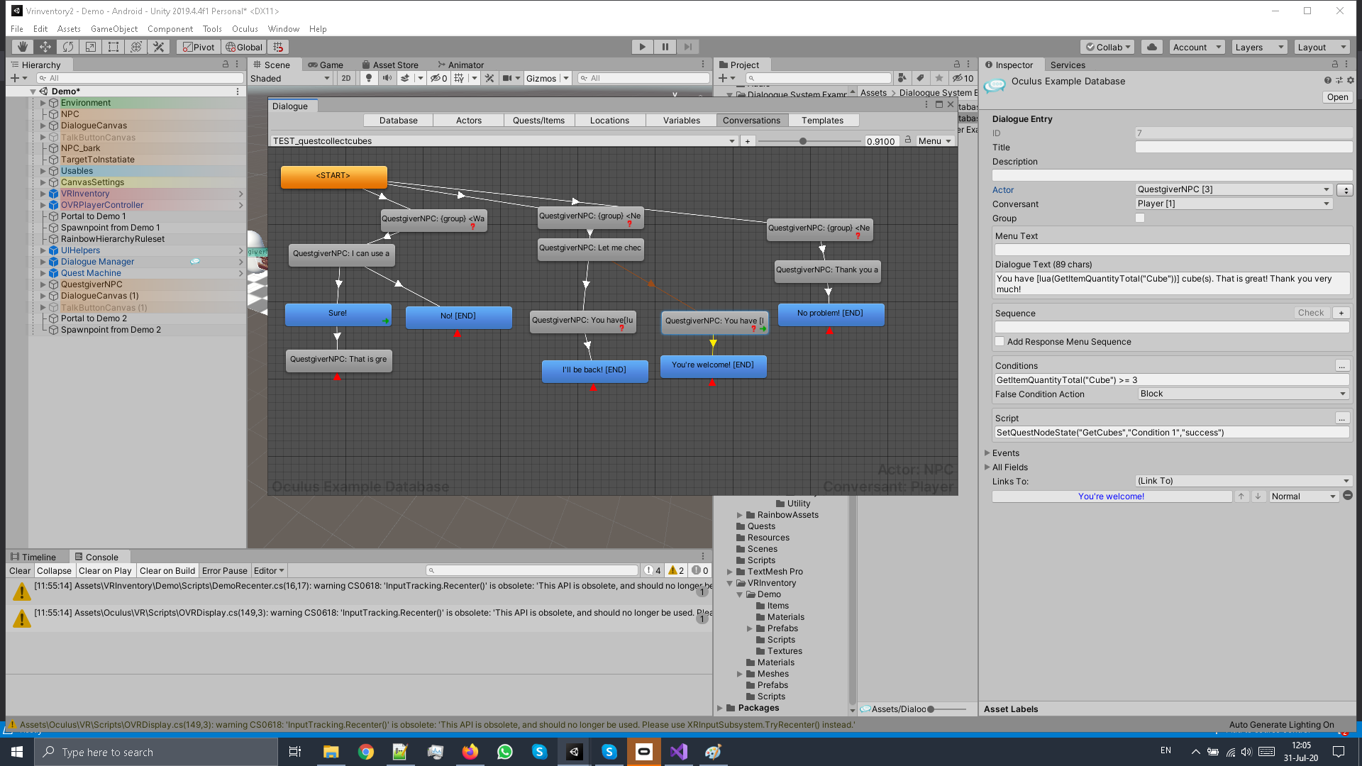The width and height of the screenshot is (1362, 766).
Task: Open the Variables tab
Action: [682, 121]
